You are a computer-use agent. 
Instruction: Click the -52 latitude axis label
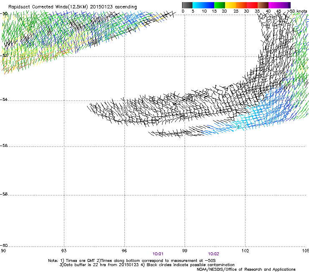pyautogui.click(x=4, y=56)
